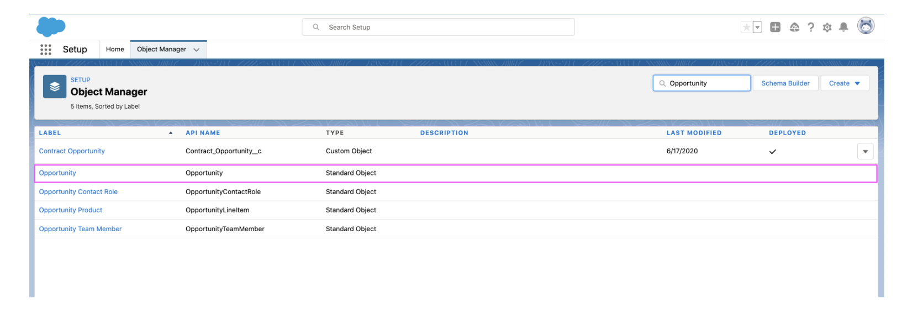Click the Contract_Opportunity__c API name
923x310 pixels.
tap(223, 151)
